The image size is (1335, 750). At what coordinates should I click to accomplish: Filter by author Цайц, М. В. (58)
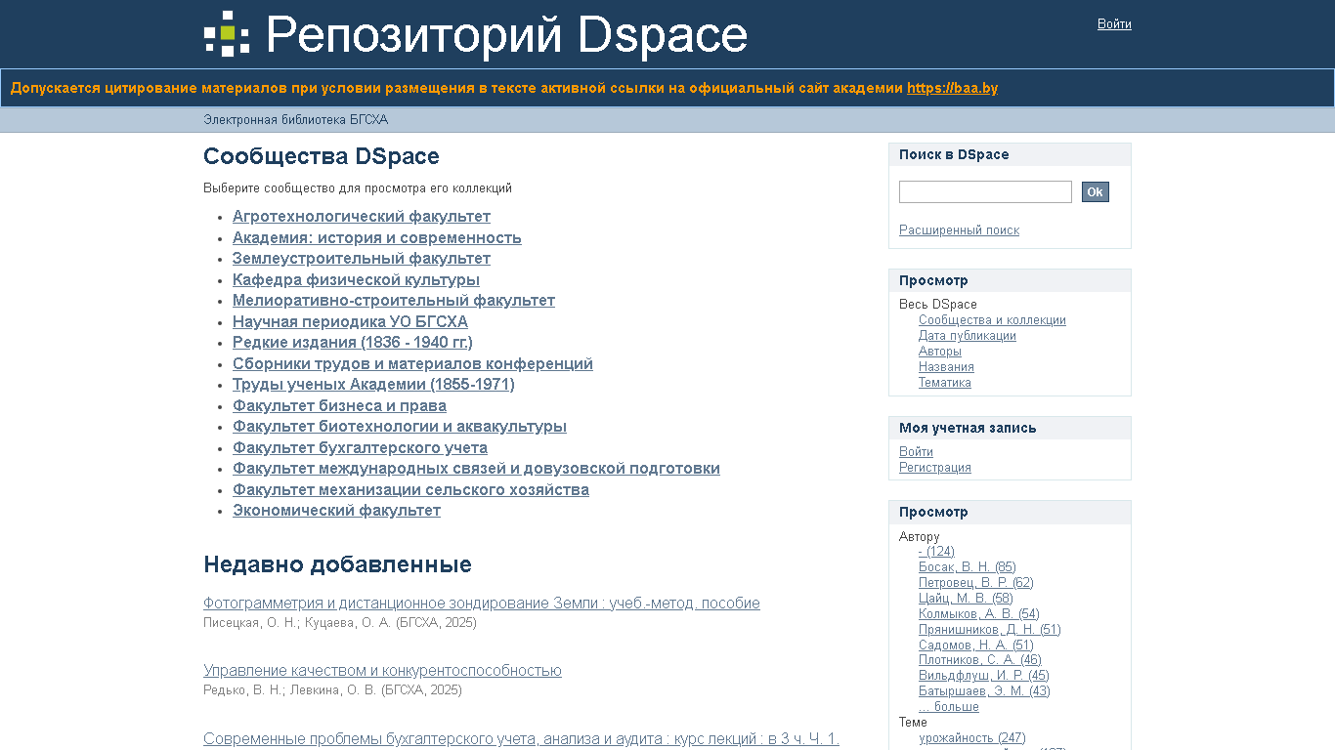(966, 599)
